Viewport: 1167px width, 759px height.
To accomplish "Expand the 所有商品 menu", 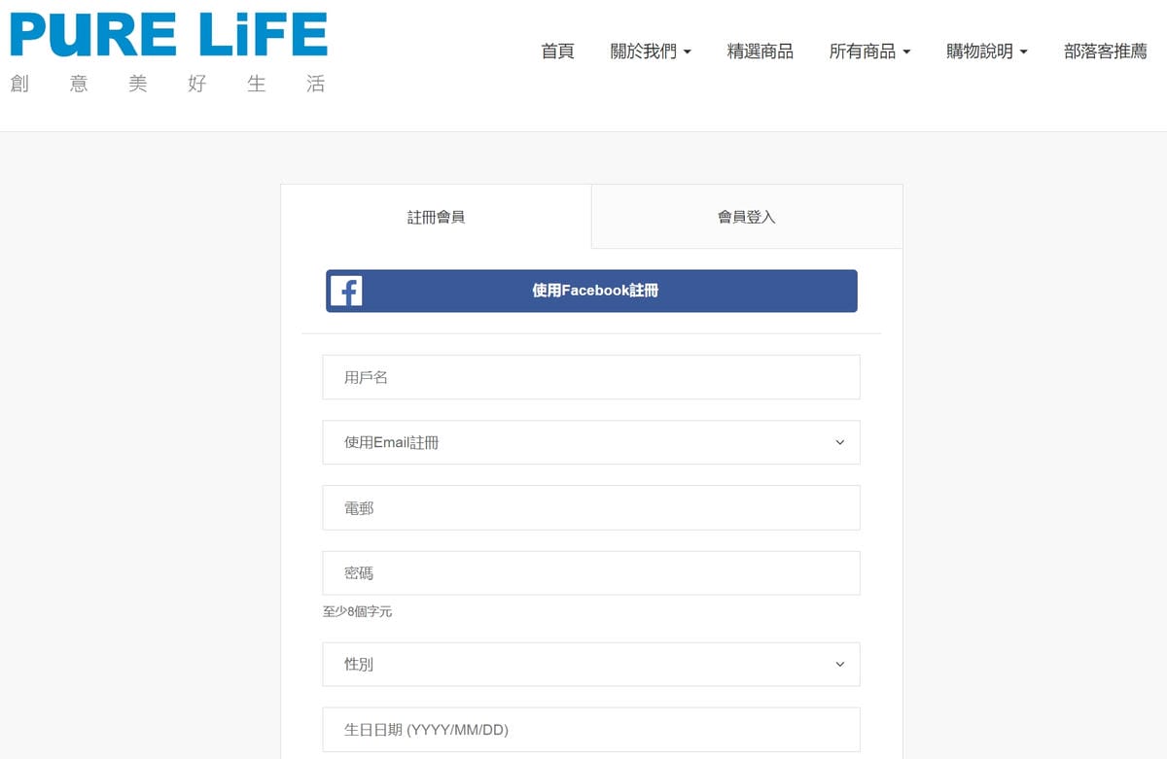I will coord(869,52).
